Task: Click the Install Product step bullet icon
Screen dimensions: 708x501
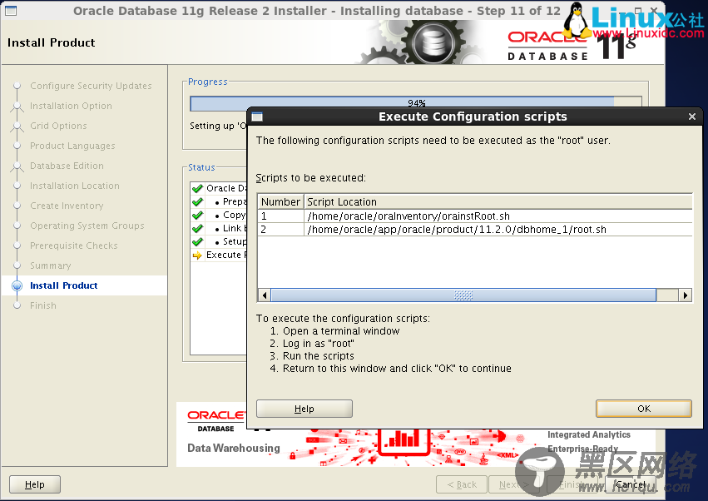Action: pos(17,285)
